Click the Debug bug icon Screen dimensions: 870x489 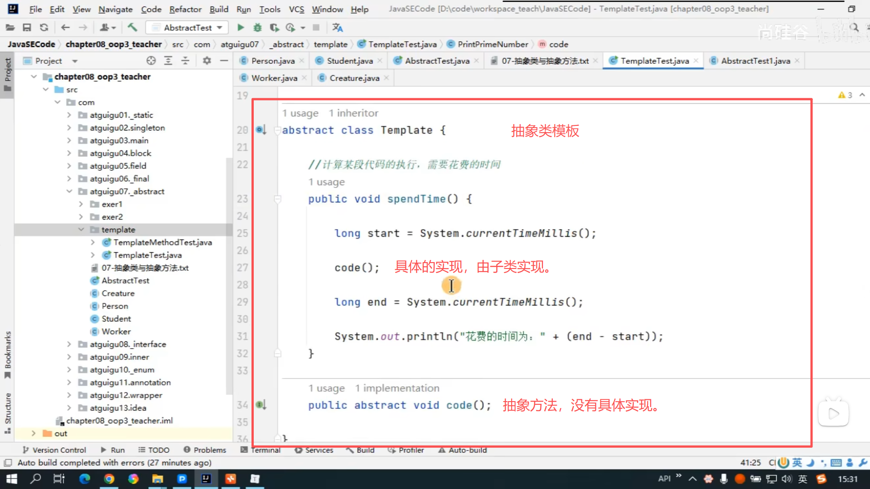coord(257,28)
